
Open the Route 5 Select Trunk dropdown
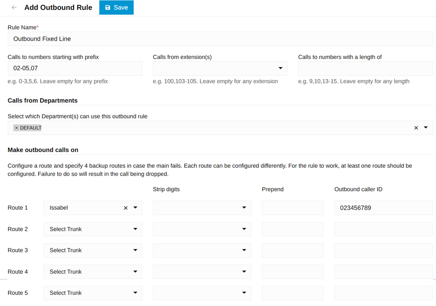pyautogui.click(x=93, y=293)
